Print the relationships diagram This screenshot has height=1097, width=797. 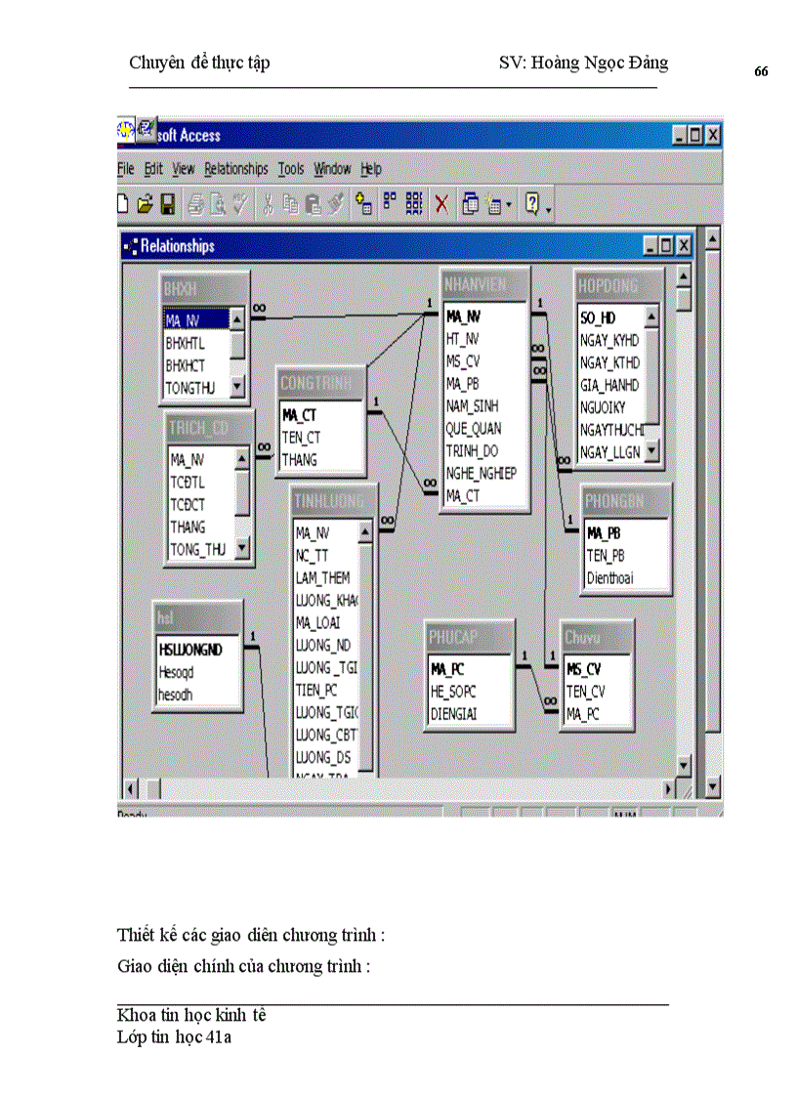pyautogui.click(x=196, y=202)
